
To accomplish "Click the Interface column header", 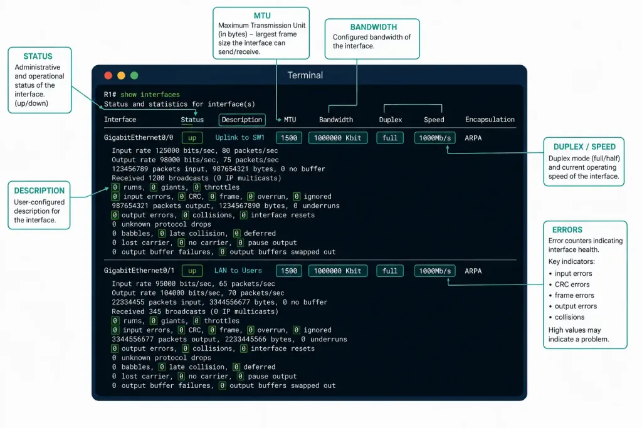I will (x=120, y=120).
